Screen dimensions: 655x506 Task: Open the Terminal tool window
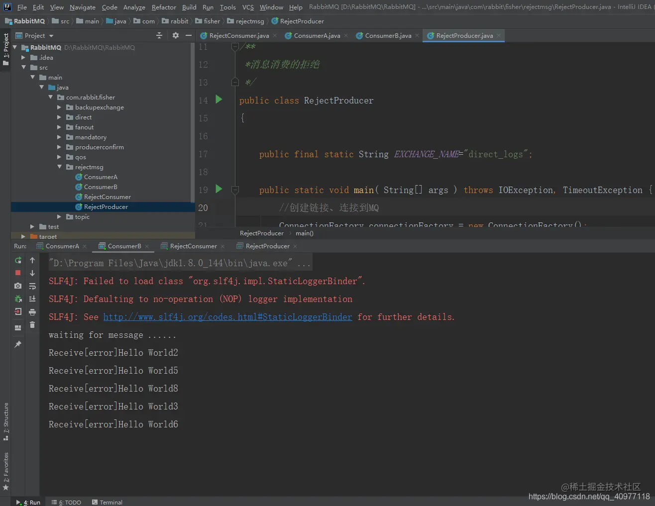[107, 502]
